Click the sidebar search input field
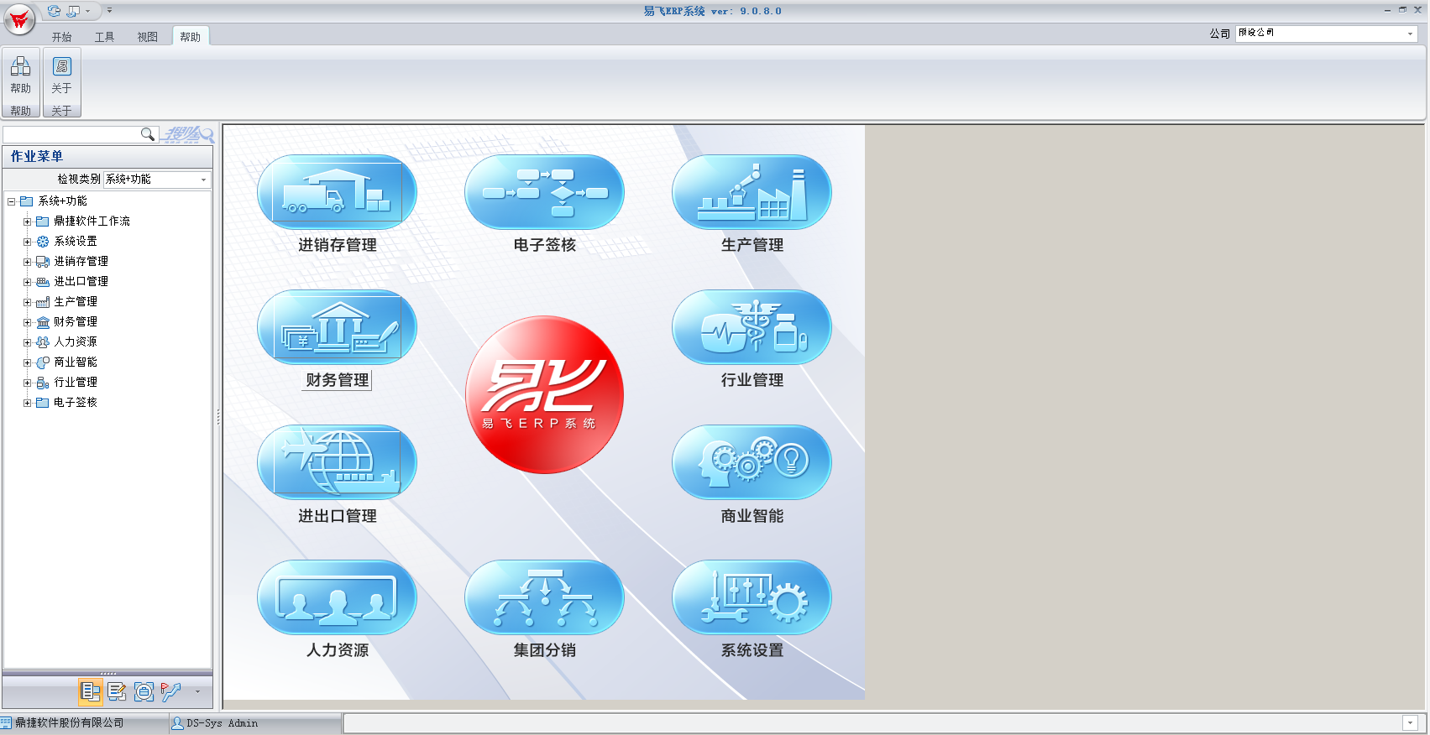1430x735 pixels. pos(72,134)
